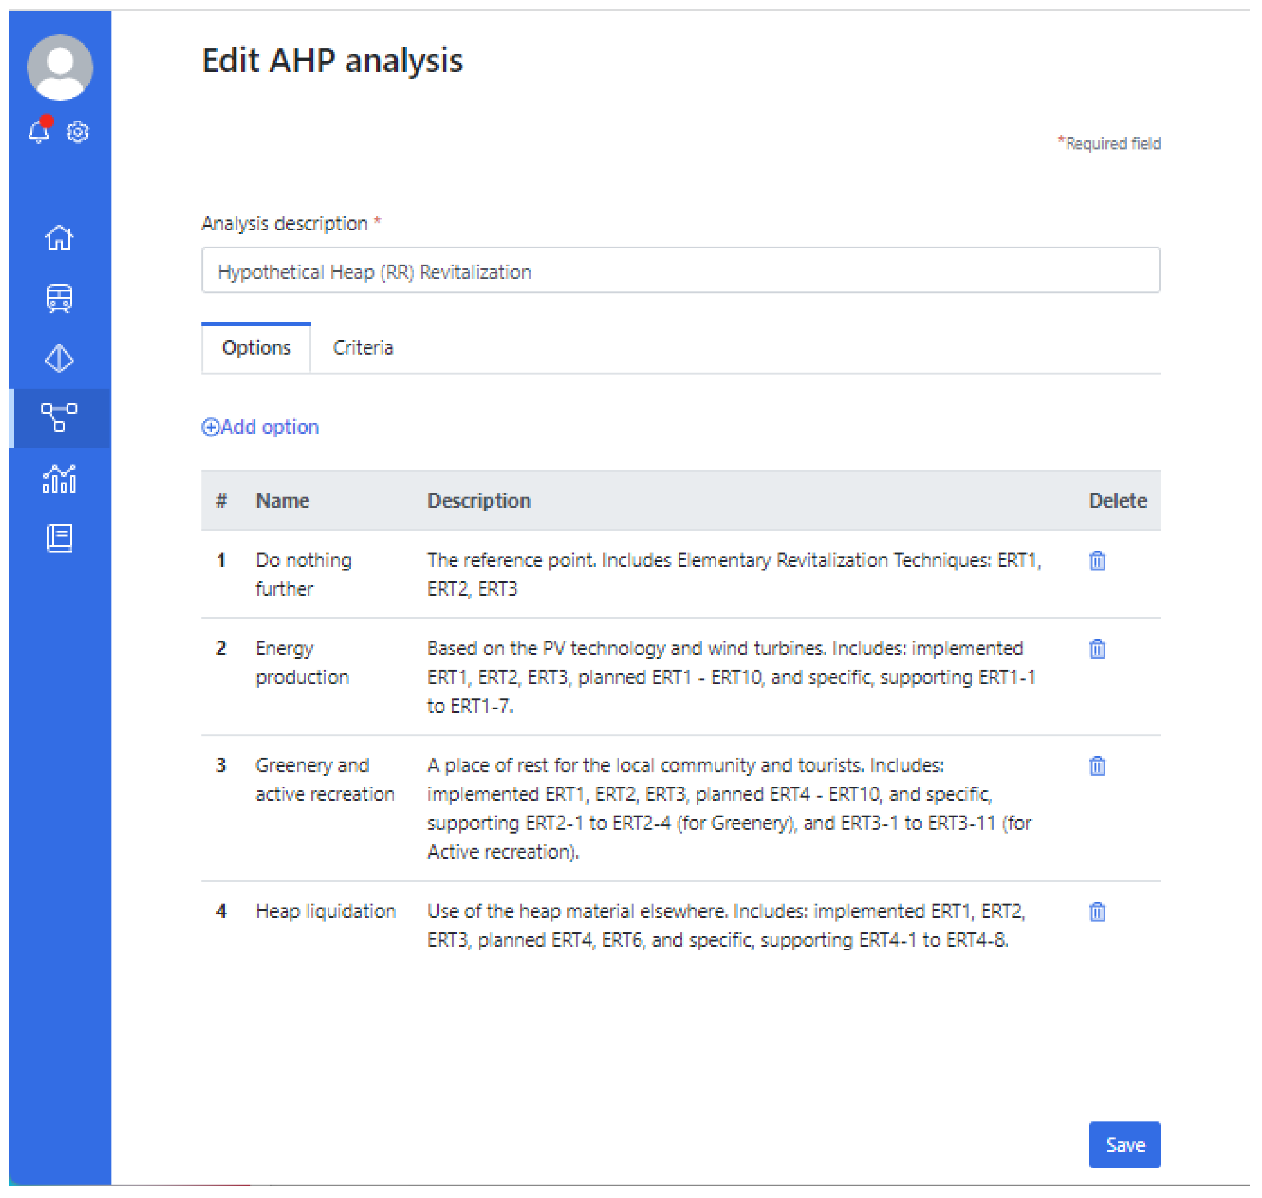Go to Home in the sidebar
Screen dimensions: 1262x1198
click(x=60, y=237)
